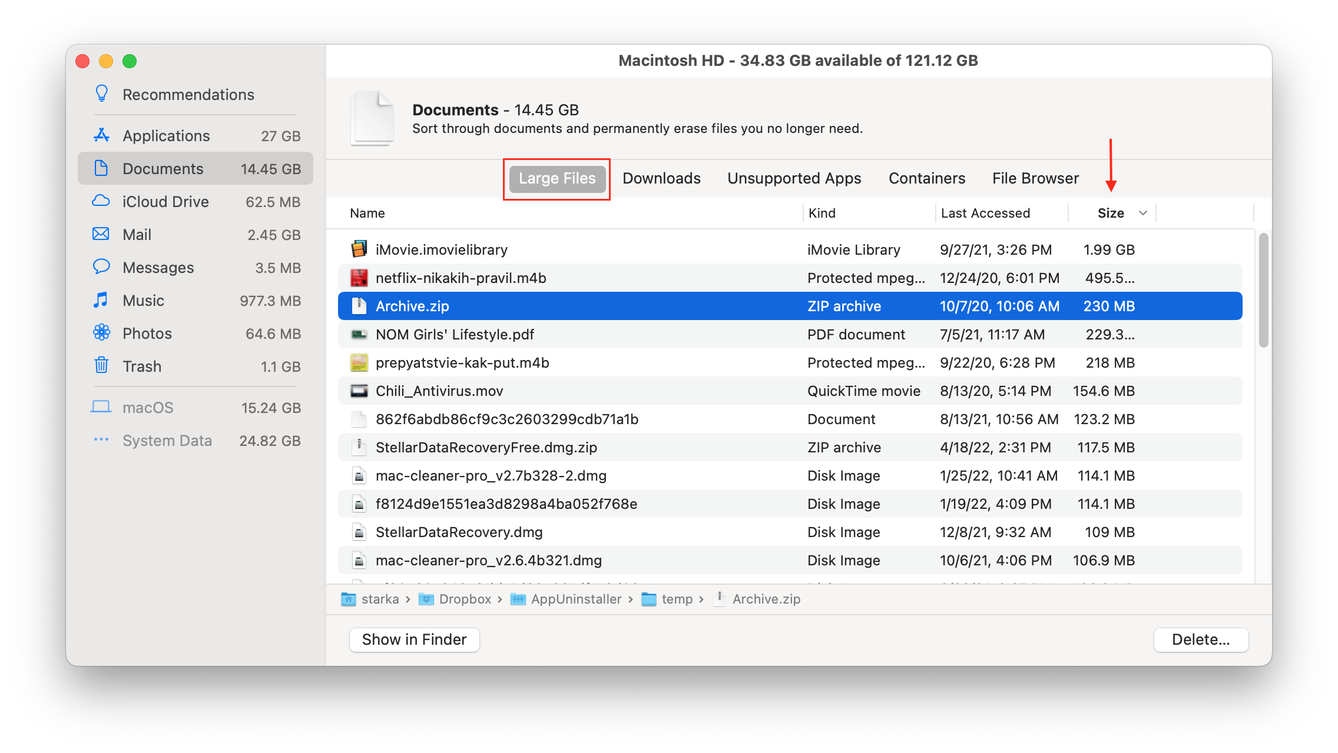Select the Messages icon in sidebar

tap(102, 267)
